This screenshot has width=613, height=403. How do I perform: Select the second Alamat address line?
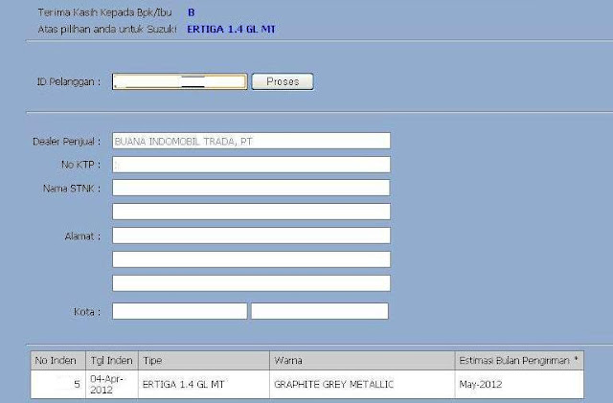(251, 259)
